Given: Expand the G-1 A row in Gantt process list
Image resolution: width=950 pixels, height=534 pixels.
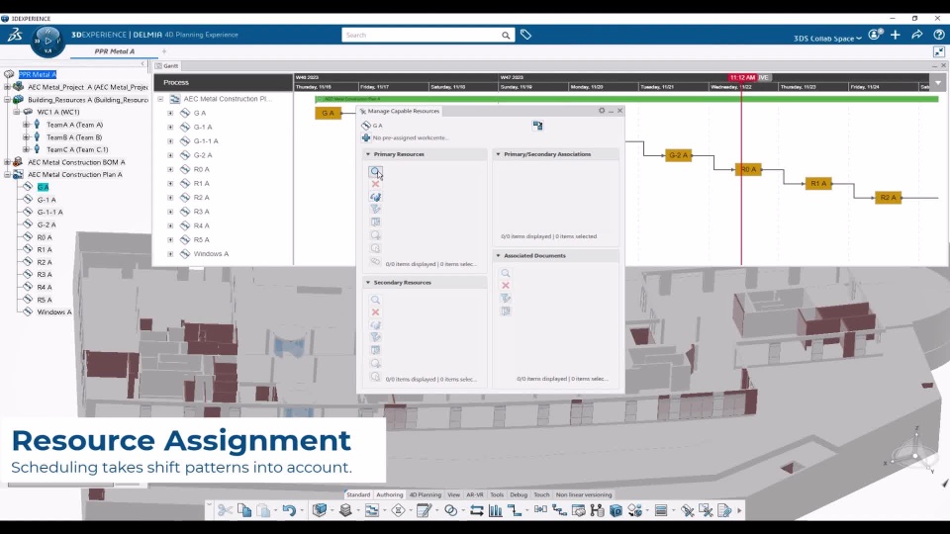Looking at the screenshot, I should click(x=170, y=128).
